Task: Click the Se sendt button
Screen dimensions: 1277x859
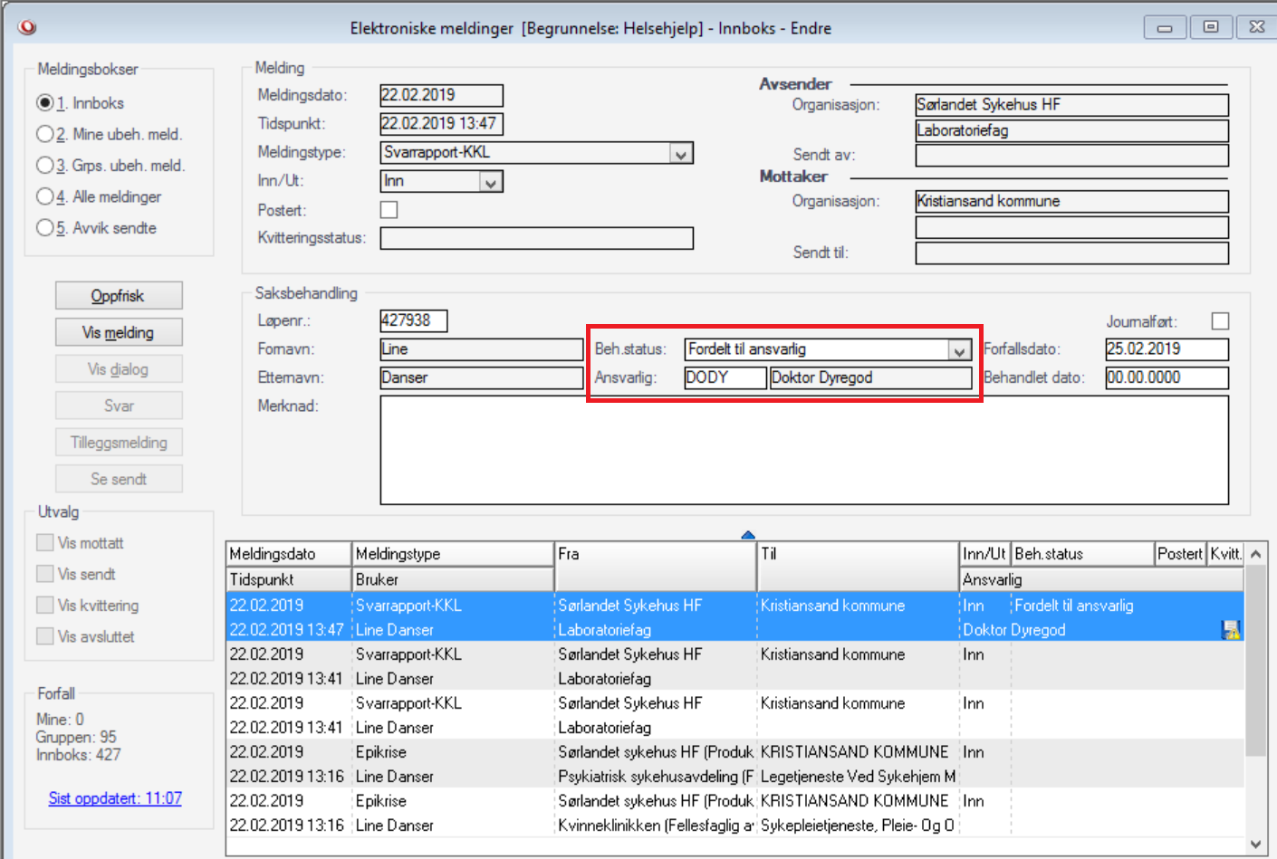Action: (119, 479)
